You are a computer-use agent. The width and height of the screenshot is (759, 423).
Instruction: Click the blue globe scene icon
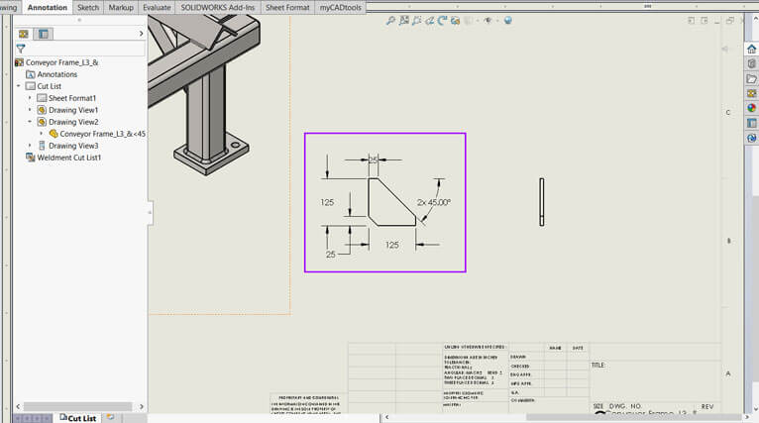click(507, 21)
